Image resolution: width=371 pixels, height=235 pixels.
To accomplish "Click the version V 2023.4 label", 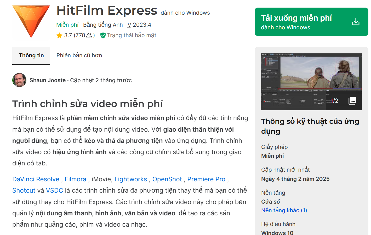I will [139, 25].
